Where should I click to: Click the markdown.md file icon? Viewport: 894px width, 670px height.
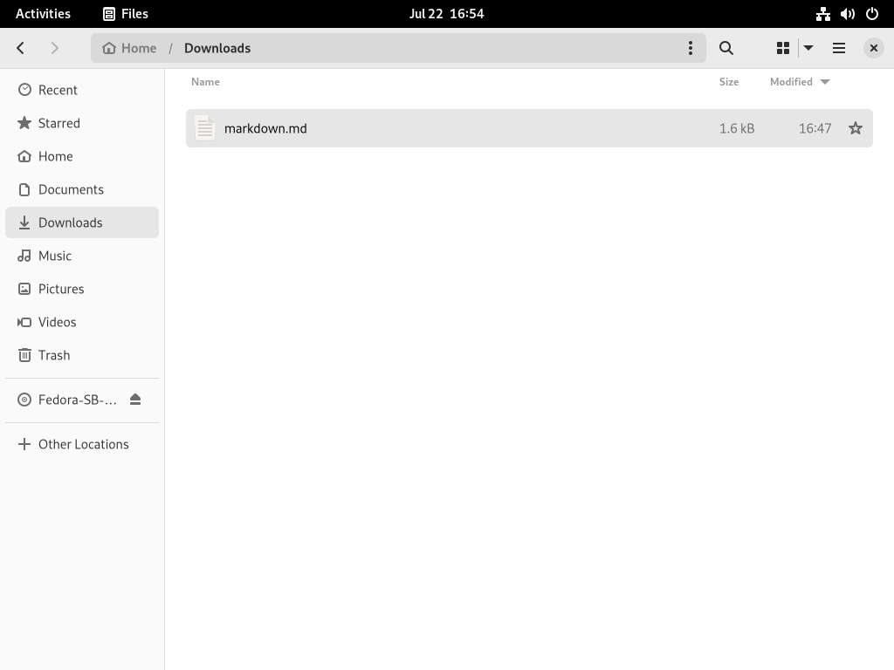click(205, 128)
